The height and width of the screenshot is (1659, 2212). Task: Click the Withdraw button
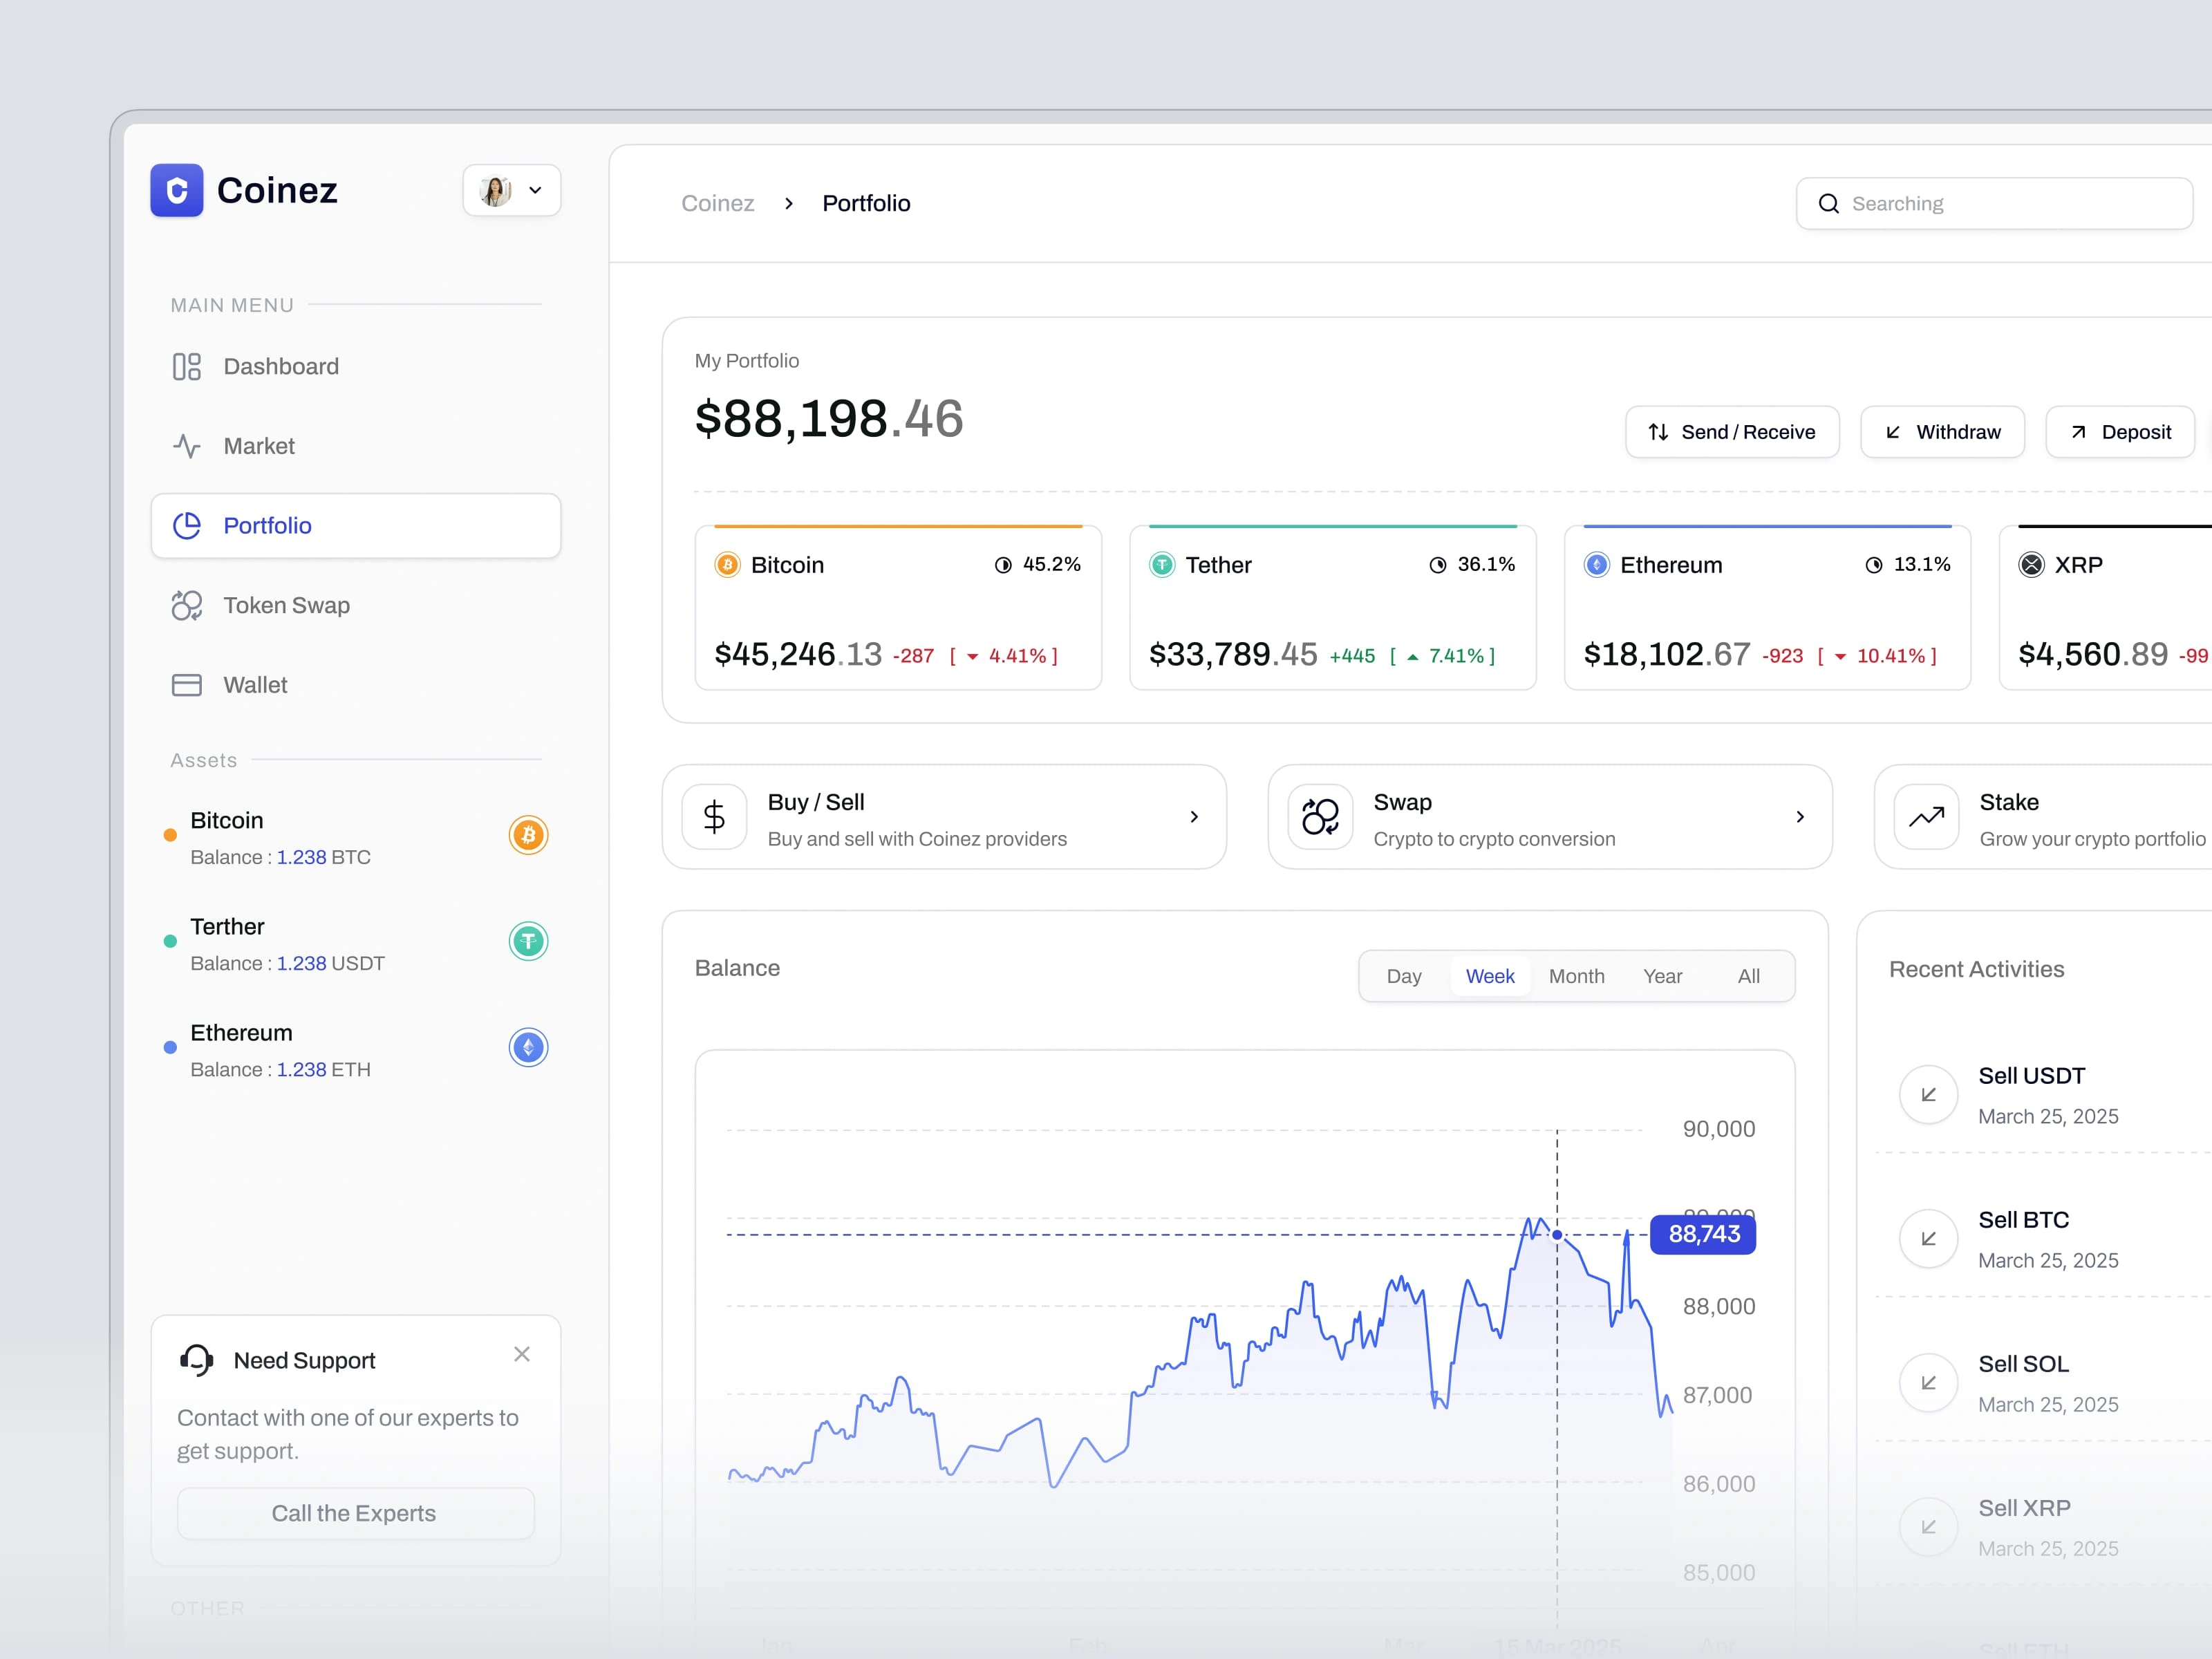coord(1942,432)
